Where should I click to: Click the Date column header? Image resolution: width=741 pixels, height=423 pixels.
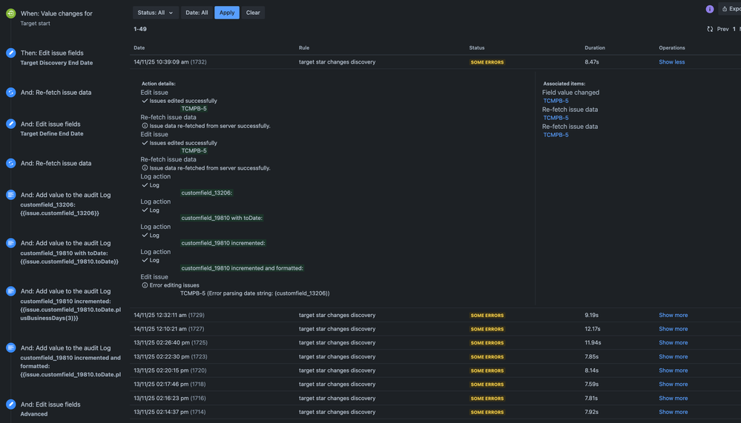(139, 47)
